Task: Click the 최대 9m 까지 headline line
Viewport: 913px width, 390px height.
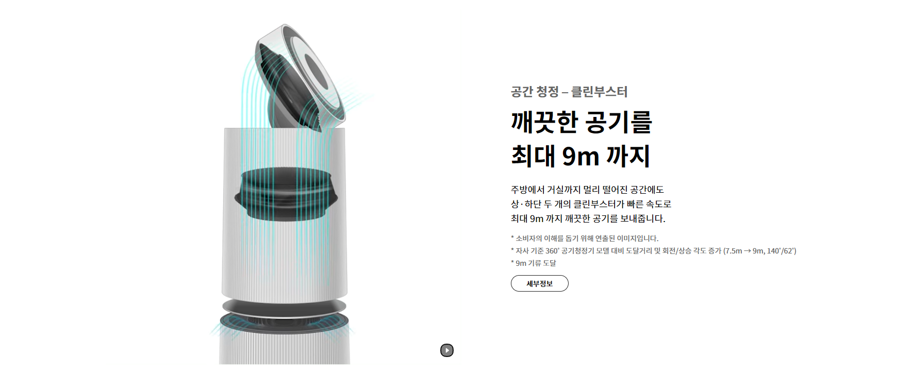Action: (580, 156)
